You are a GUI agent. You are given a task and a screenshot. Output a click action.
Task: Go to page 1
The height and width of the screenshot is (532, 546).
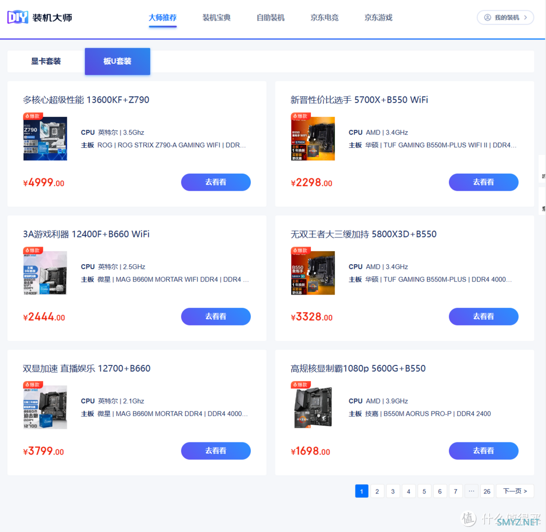point(361,491)
